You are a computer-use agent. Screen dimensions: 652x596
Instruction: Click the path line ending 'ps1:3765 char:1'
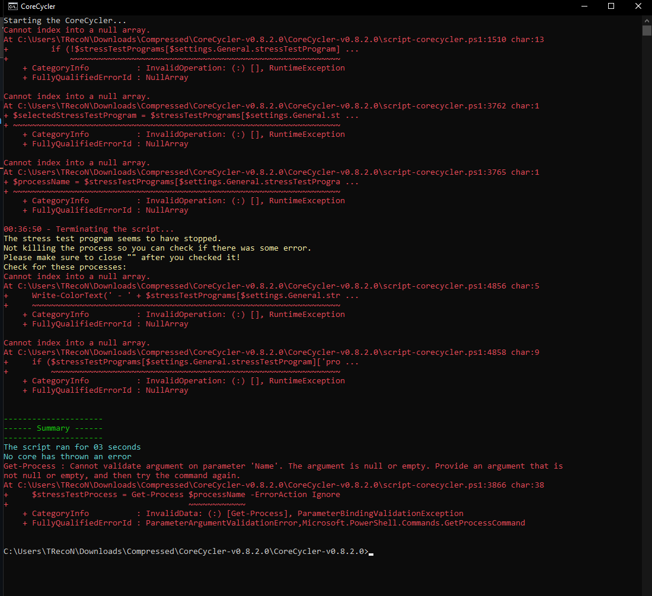coord(271,172)
